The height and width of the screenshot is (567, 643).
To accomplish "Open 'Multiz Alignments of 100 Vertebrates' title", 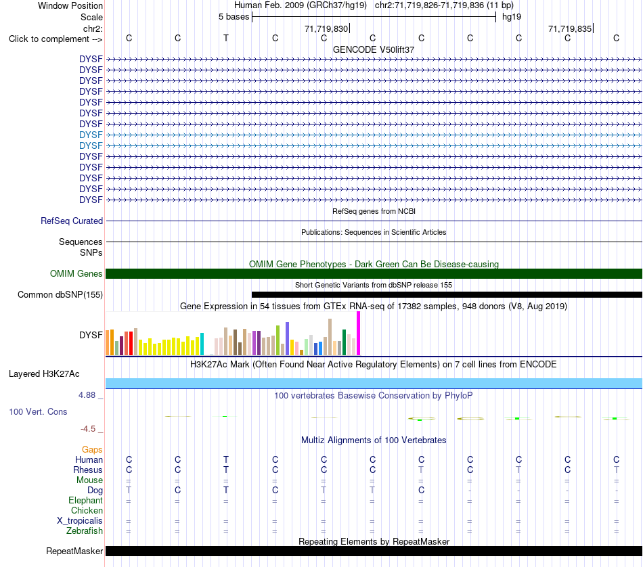I will point(374,440).
